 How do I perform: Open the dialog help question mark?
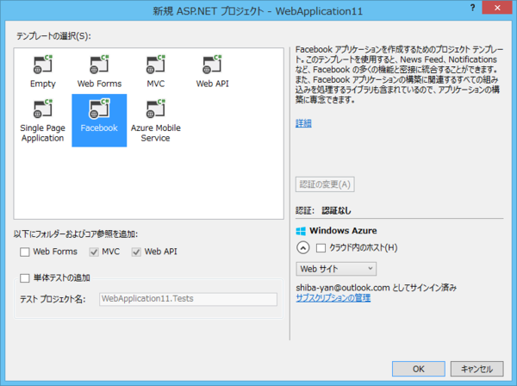(x=472, y=8)
